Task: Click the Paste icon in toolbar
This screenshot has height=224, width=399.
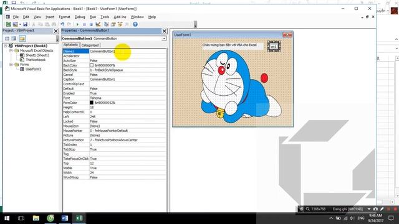Action: tap(47, 24)
